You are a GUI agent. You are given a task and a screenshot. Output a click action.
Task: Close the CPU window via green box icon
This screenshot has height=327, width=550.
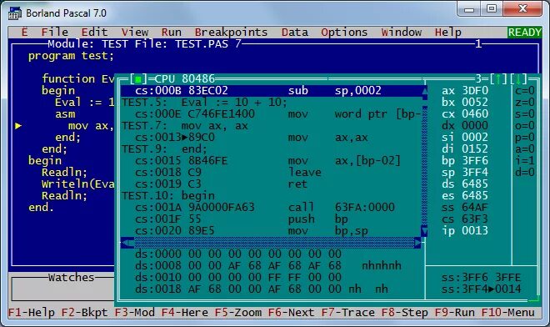click(138, 79)
